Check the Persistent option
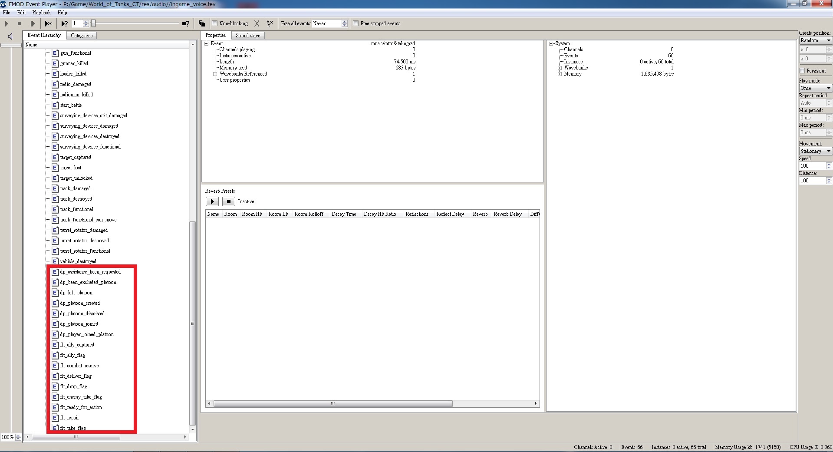This screenshot has height=452, width=833. point(802,71)
